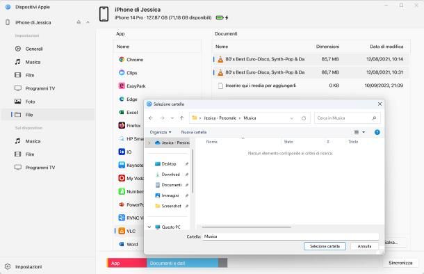The image size is (424, 274).
Task: Click the back arrow in folder dialog
Action: [151, 118]
